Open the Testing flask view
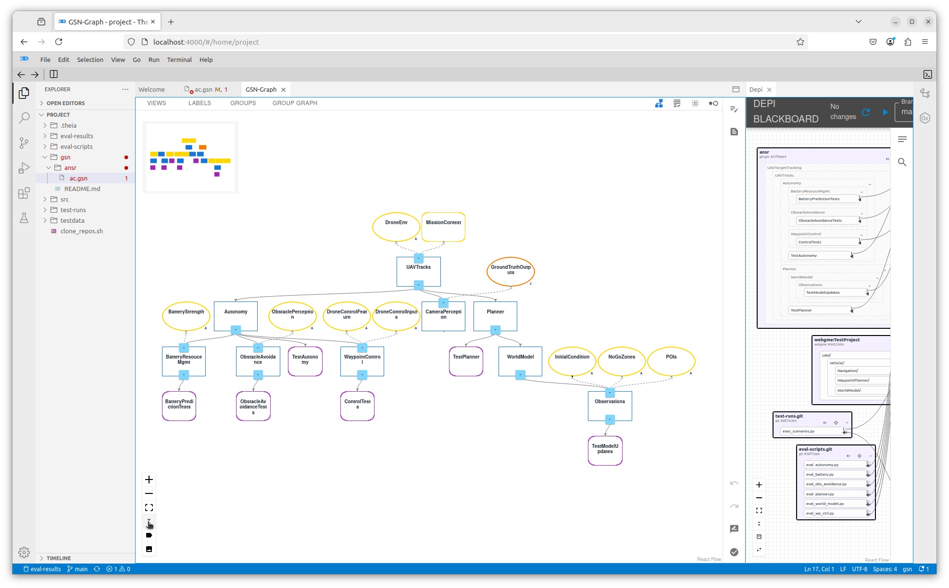Viewport: 949px width, 588px height. click(x=24, y=218)
